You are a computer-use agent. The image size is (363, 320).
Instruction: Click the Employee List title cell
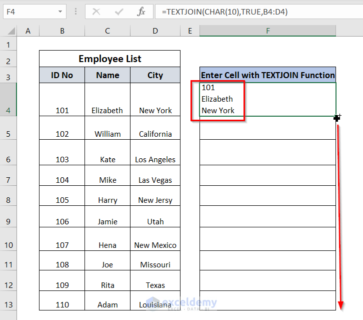click(x=109, y=59)
